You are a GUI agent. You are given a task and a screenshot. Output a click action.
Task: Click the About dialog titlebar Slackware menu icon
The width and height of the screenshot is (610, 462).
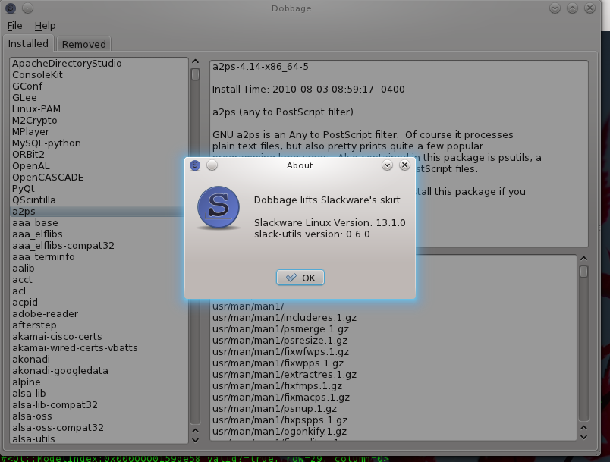click(x=195, y=165)
